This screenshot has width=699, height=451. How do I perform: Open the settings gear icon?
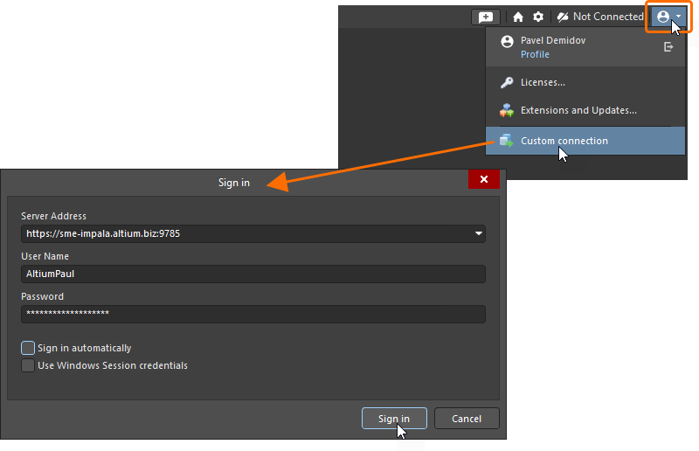tap(538, 17)
